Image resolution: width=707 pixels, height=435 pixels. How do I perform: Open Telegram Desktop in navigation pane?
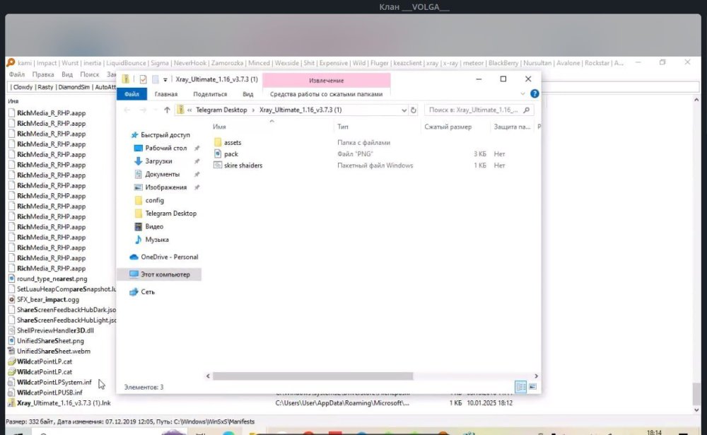tap(170, 214)
